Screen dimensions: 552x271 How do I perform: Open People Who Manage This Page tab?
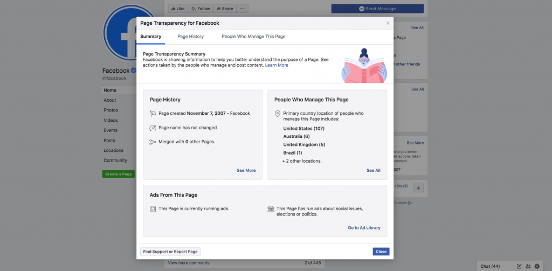pos(253,36)
